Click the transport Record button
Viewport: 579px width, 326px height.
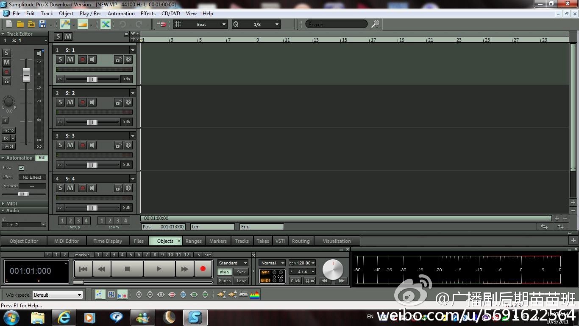pos(203,269)
